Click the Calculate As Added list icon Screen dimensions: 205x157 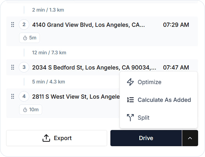pos(130,100)
